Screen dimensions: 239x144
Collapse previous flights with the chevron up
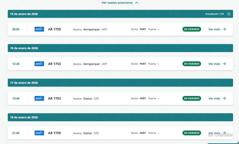tap(137, 3)
